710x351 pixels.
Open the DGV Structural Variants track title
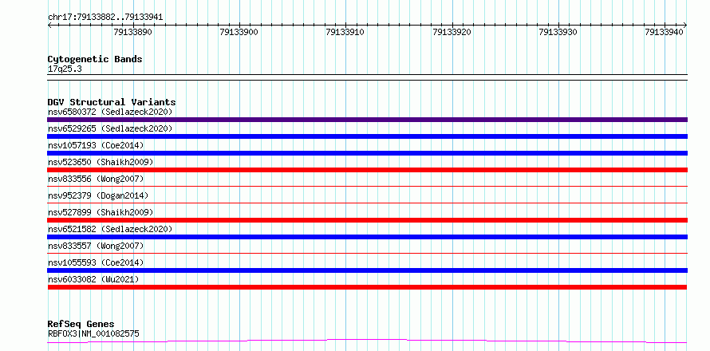pyautogui.click(x=112, y=102)
